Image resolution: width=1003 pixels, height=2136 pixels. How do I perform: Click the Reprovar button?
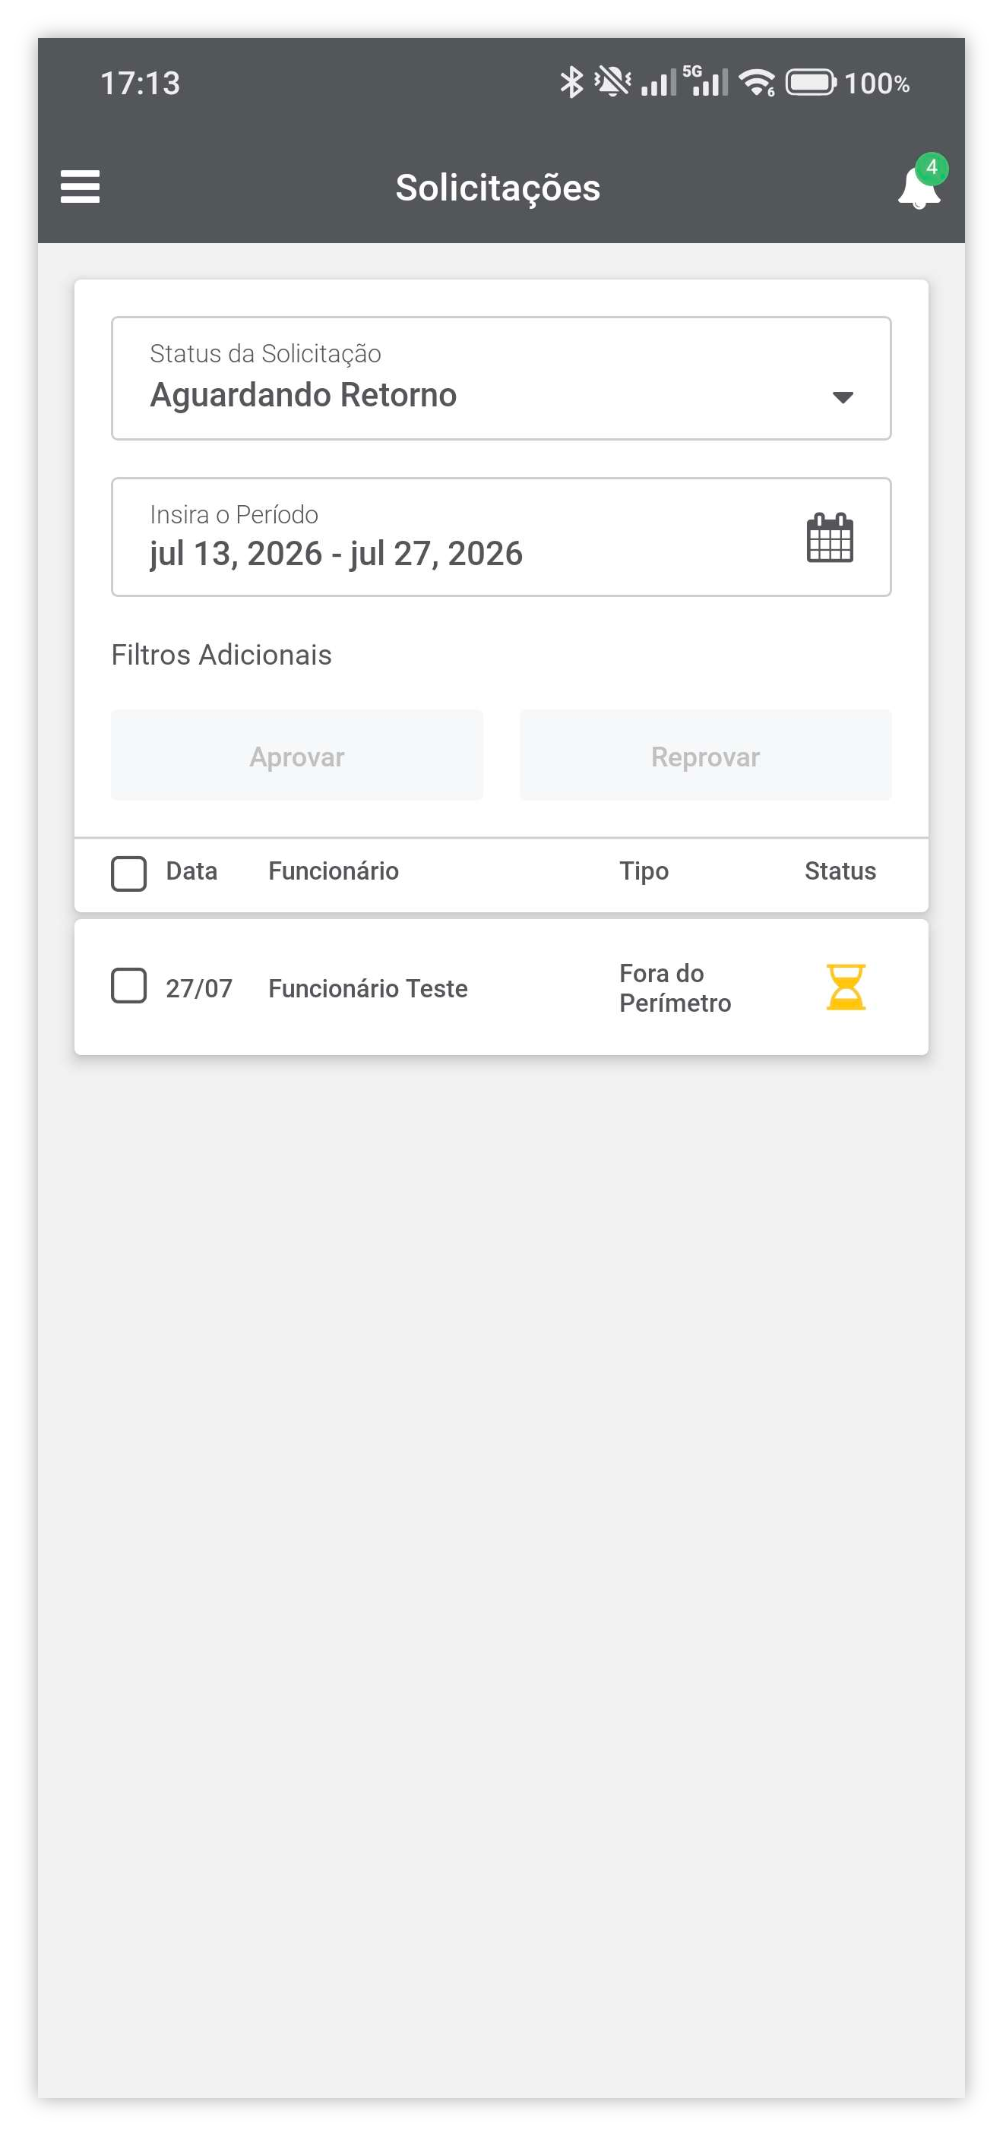point(705,755)
